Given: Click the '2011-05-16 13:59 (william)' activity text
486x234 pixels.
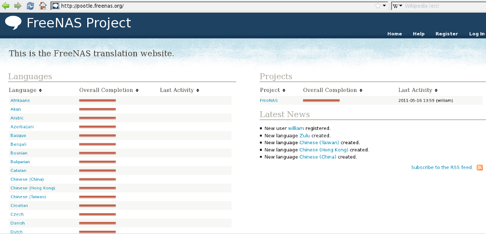Looking at the screenshot, I should click(x=425, y=101).
